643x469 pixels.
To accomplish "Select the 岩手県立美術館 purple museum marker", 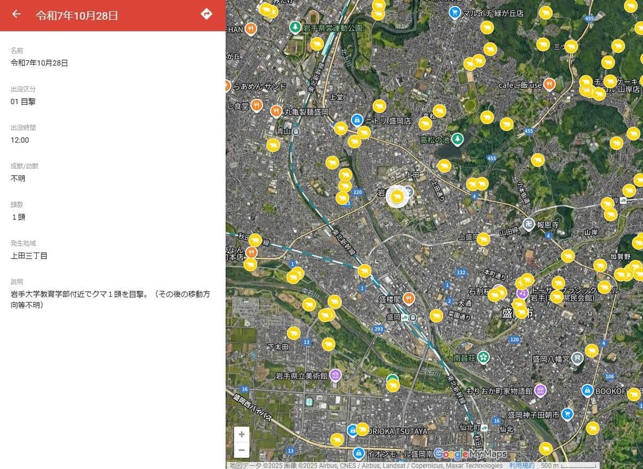I will (335, 376).
